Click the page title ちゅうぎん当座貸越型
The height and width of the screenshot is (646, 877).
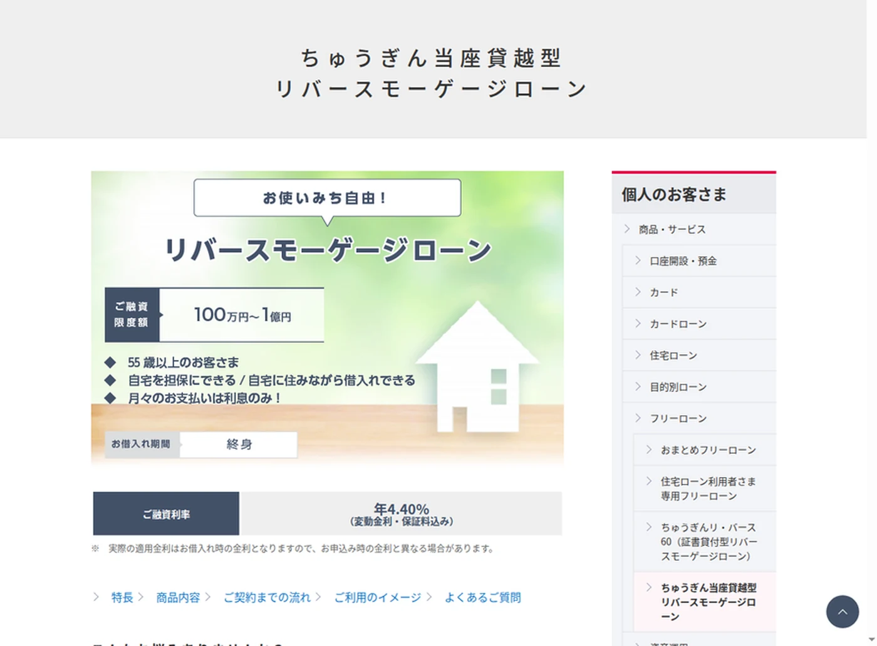pyautogui.click(x=432, y=58)
